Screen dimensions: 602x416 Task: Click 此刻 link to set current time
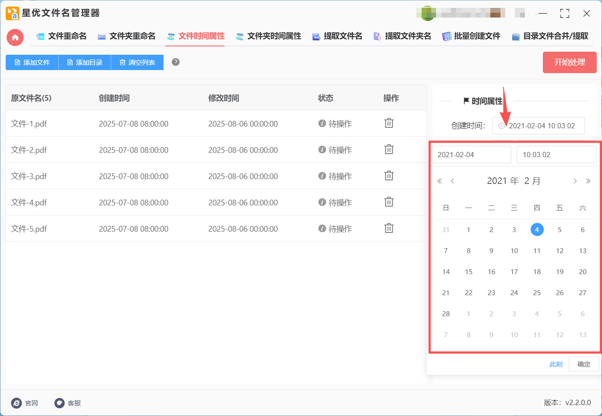coord(556,364)
